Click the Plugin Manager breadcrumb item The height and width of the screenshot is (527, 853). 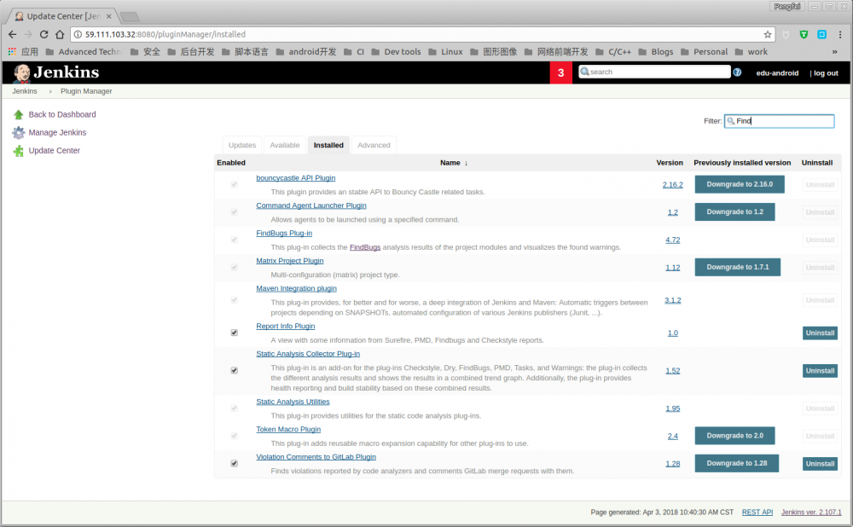point(86,91)
